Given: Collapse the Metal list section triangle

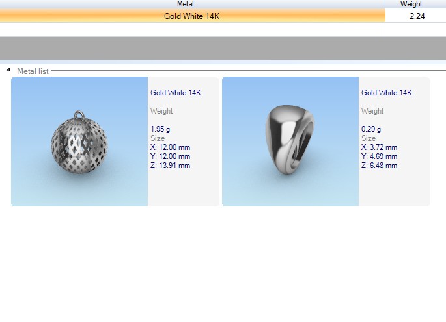Looking at the screenshot, I should tap(8, 70).
